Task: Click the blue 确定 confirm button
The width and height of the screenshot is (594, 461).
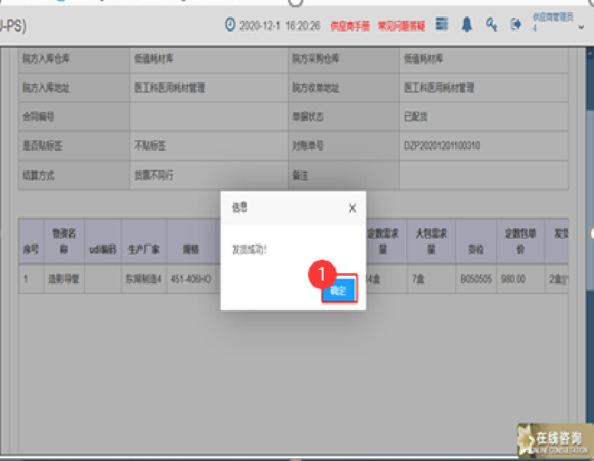Action: [339, 290]
